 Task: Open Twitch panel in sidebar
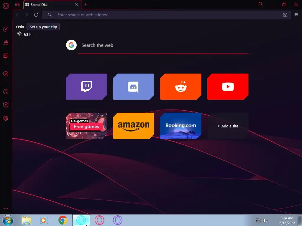click(6, 56)
